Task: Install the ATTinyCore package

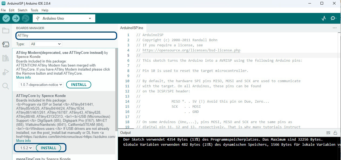Action: 48,148
